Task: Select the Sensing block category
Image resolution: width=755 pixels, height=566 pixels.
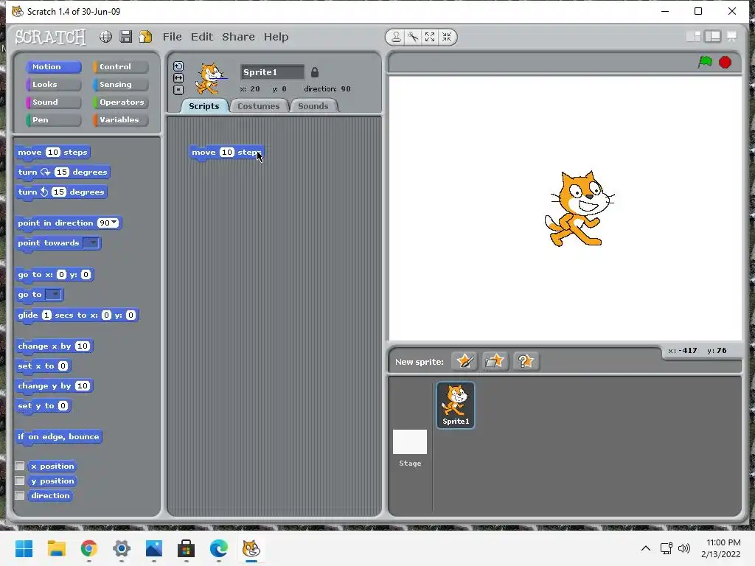Action: (120, 85)
